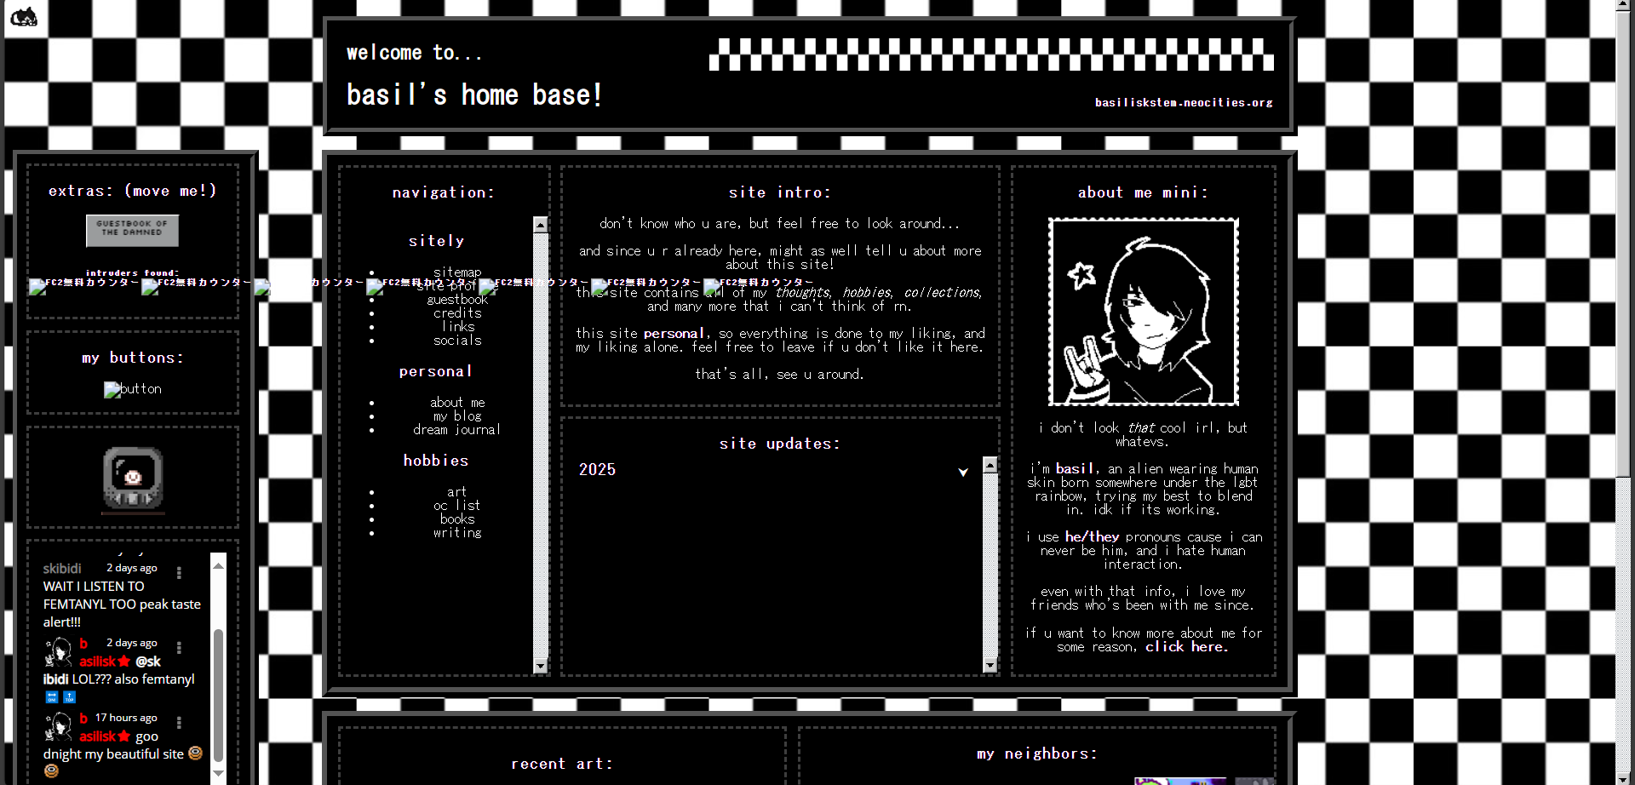The image size is (1635, 785).
Task: Click the pixel music player widget
Action: click(x=133, y=478)
